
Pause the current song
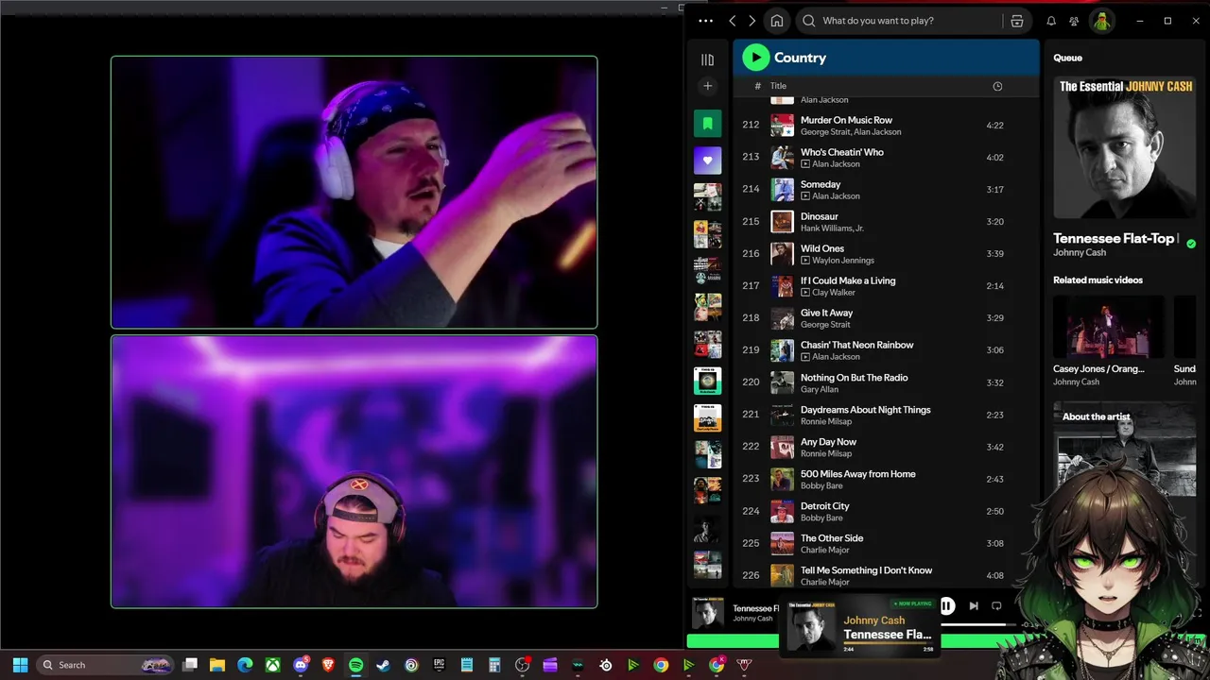pos(946,606)
